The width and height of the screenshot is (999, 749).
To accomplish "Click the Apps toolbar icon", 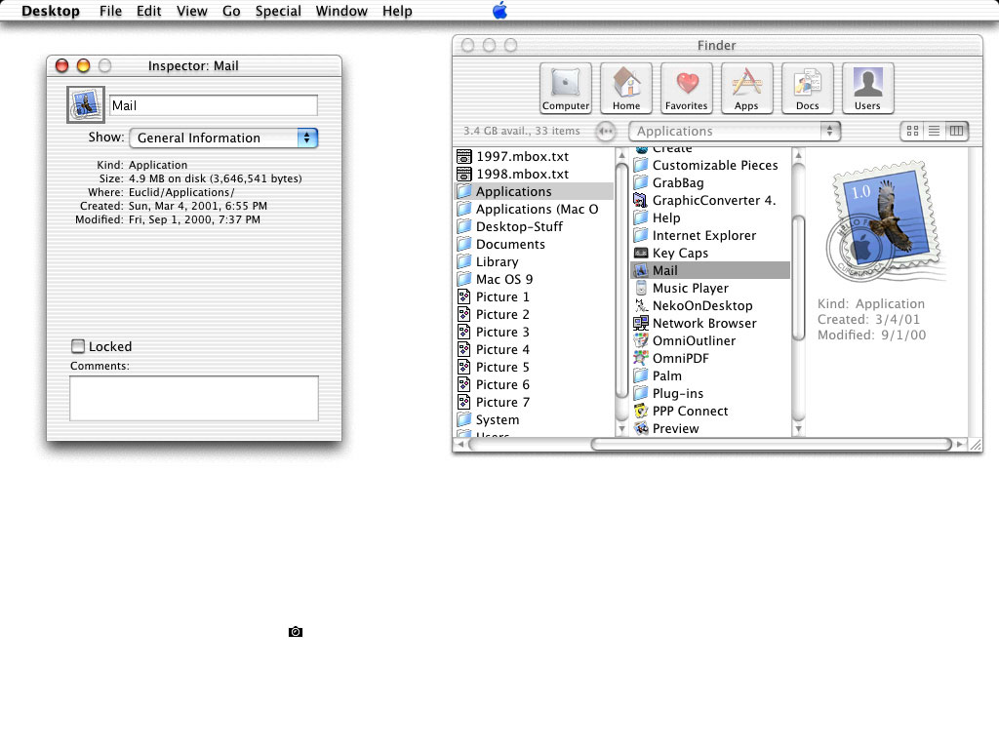I will (x=746, y=88).
